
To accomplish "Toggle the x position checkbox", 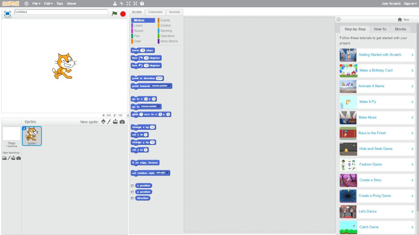I will coord(132,186).
